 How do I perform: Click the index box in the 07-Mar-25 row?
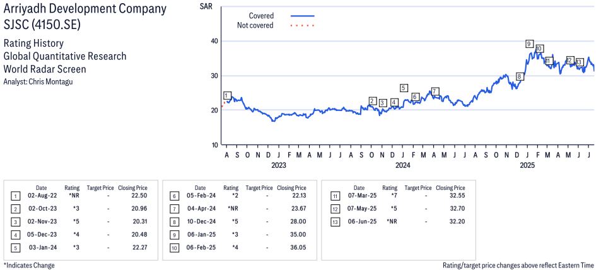pos(335,197)
